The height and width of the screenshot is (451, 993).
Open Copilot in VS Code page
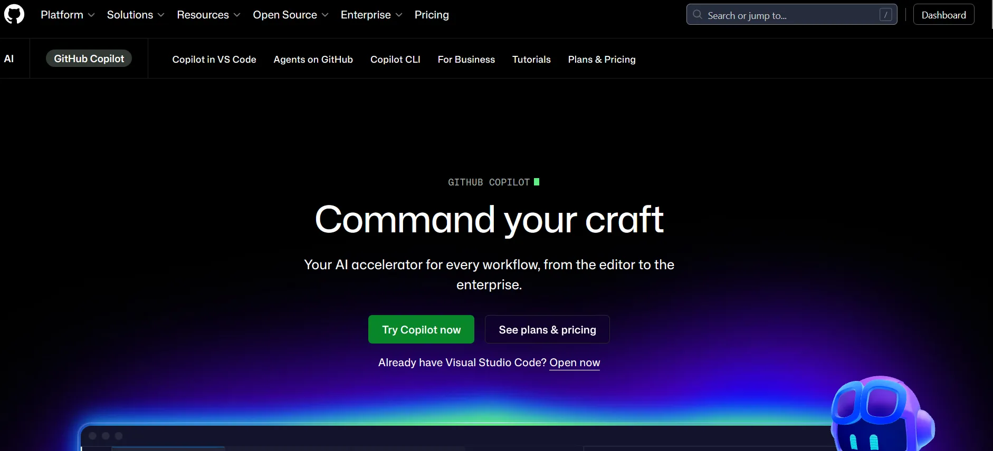pyautogui.click(x=214, y=60)
